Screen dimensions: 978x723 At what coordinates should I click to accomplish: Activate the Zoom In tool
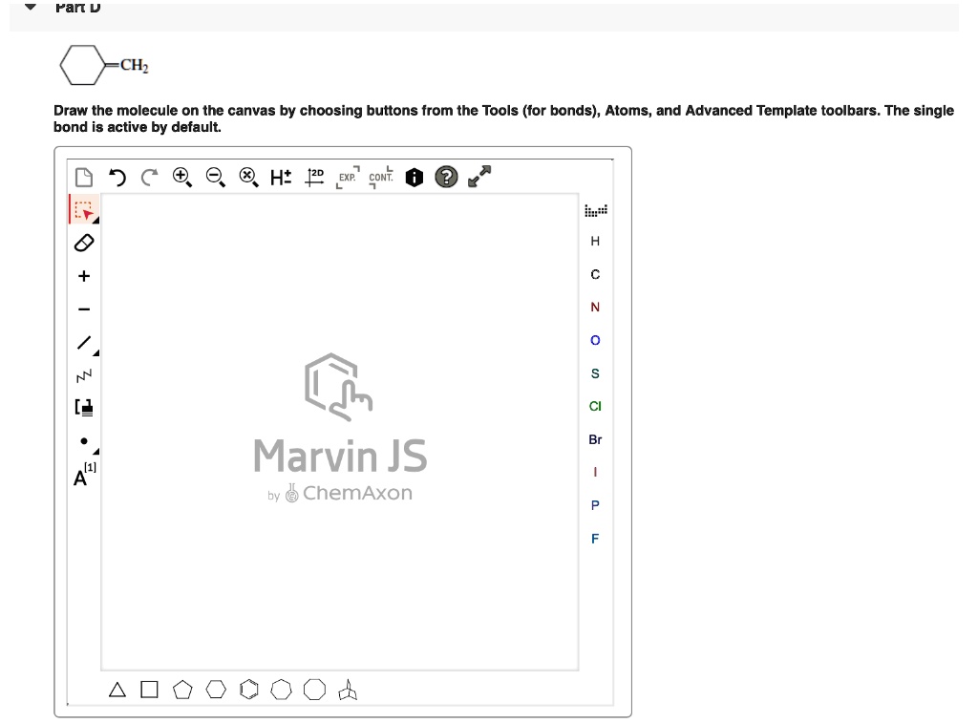click(x=181, y=176)
